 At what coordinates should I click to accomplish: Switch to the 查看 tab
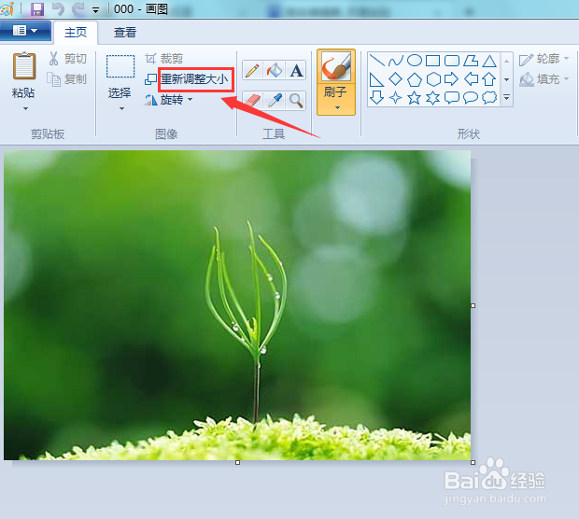coord(125,33)
